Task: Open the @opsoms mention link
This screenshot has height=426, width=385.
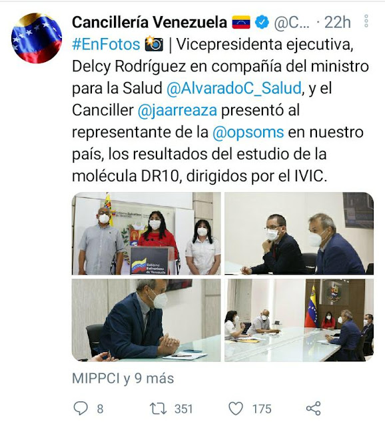Action: (x=248, y=133)
